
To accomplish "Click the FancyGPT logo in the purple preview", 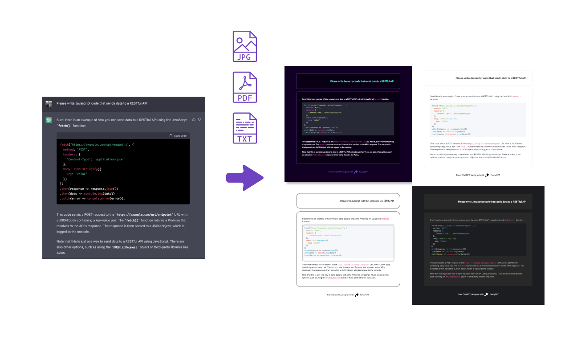I will [356, 172].
